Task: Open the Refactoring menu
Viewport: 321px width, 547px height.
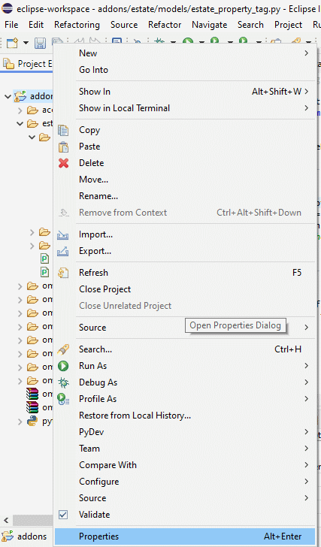Action: coord(77,25)
